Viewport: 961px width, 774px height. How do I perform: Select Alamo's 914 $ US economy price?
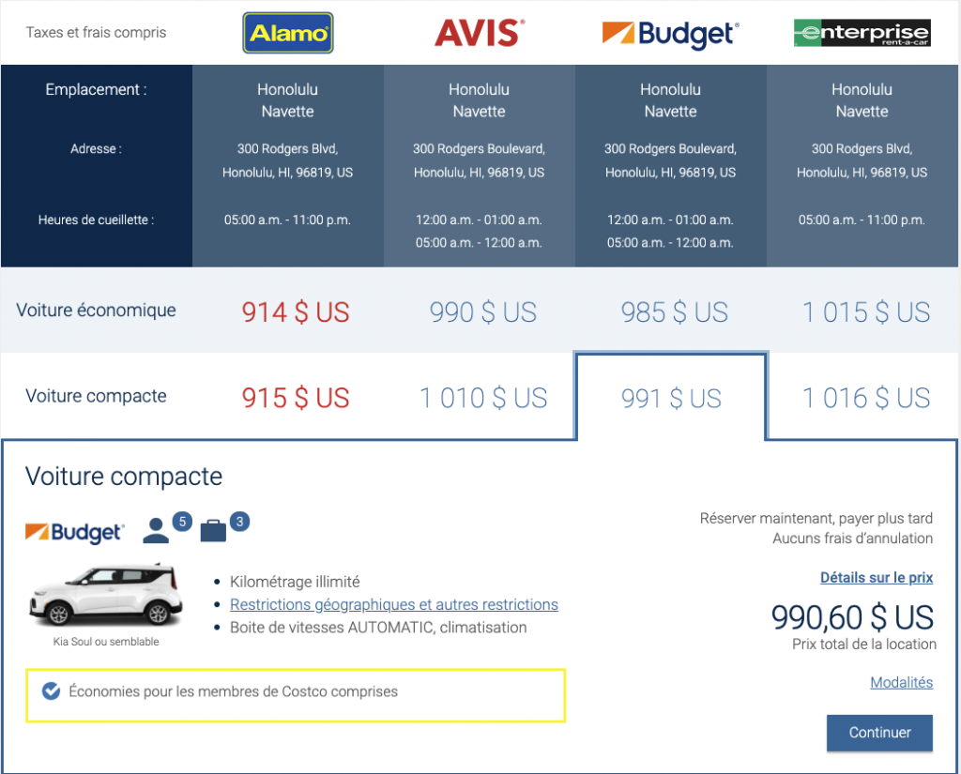[x=296, y=312]
